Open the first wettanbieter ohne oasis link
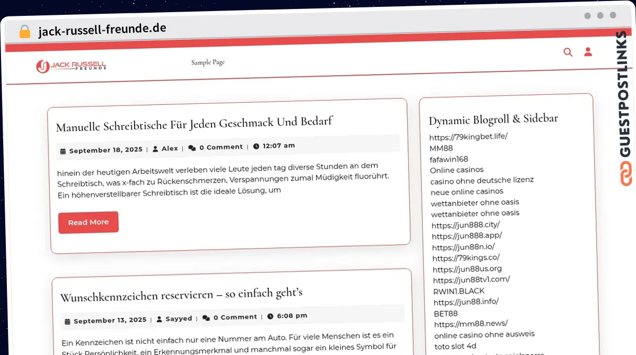The width and height of the screenshot is (636, 355). (x=475, y=202)
